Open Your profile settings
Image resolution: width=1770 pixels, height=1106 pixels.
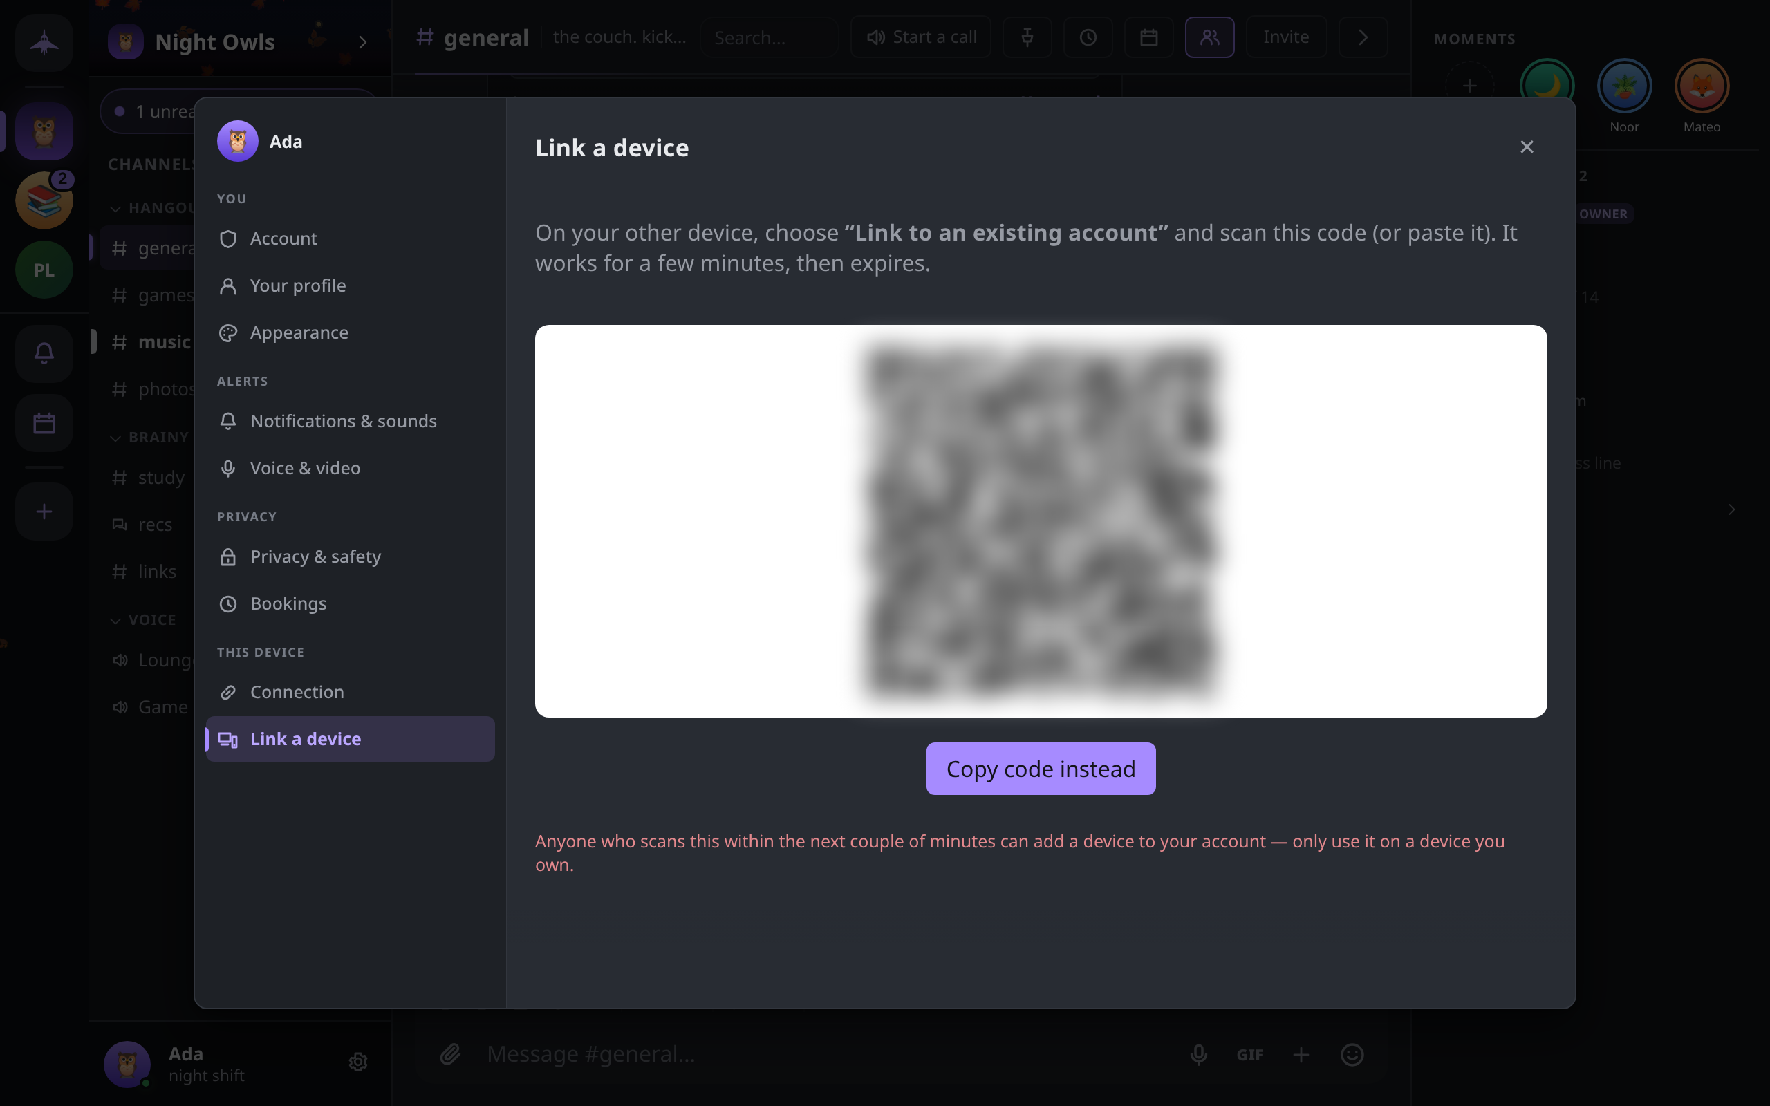[x=350, y=285]
